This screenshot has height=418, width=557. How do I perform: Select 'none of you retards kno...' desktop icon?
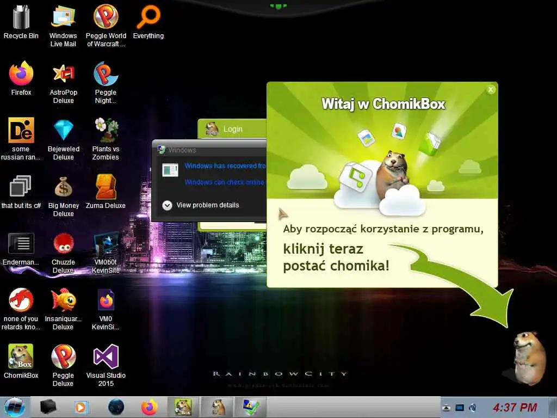tap(21, 309)
